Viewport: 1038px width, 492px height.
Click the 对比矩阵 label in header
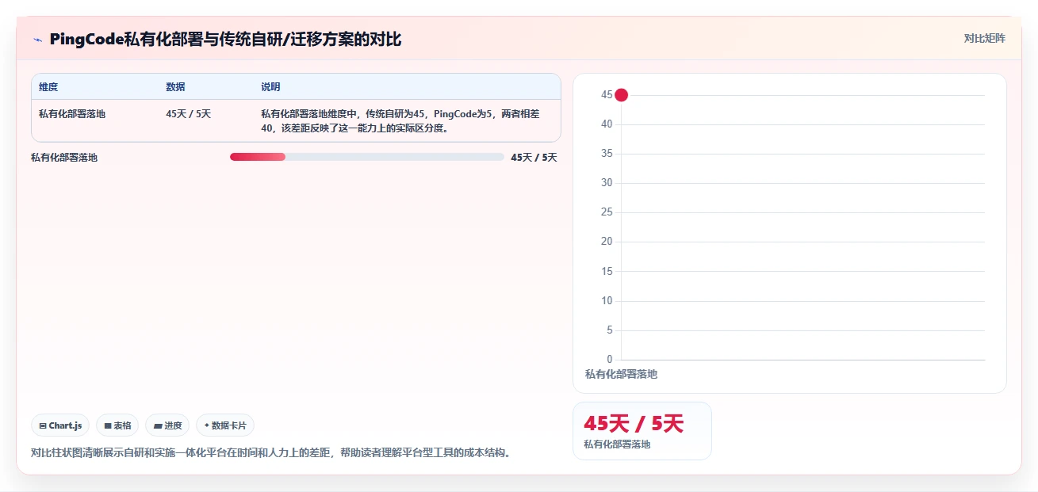pyautogui.click(x=984, y=39)
